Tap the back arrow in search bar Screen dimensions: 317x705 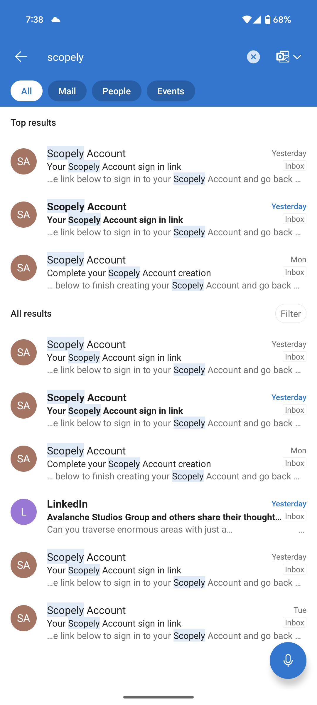click(x=21, y=57)
